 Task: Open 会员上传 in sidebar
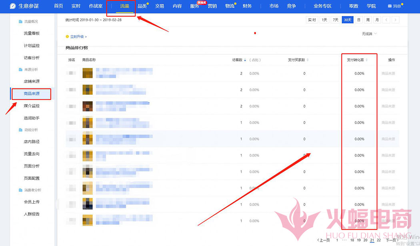click(32, 202)
